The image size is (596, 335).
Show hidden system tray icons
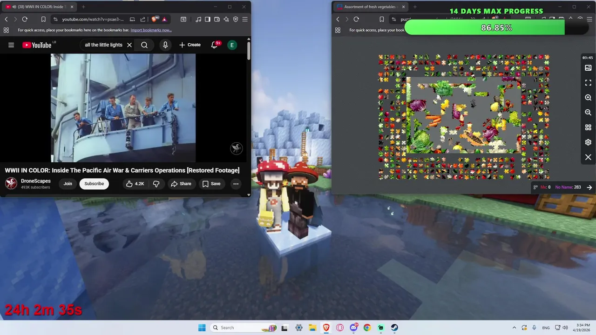tap(514, 328)
